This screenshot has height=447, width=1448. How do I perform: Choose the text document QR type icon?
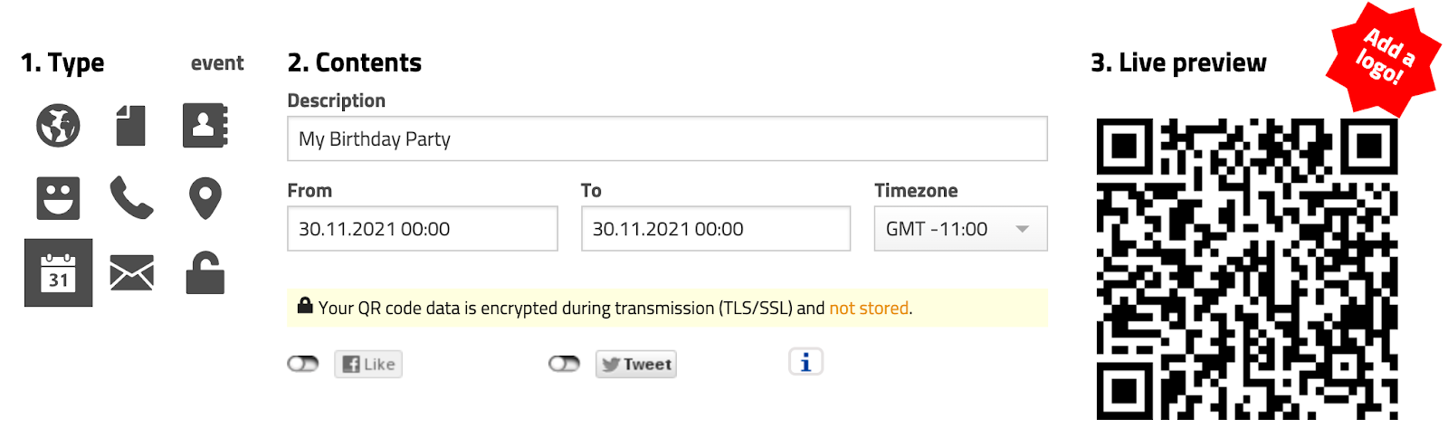[131, 125]
